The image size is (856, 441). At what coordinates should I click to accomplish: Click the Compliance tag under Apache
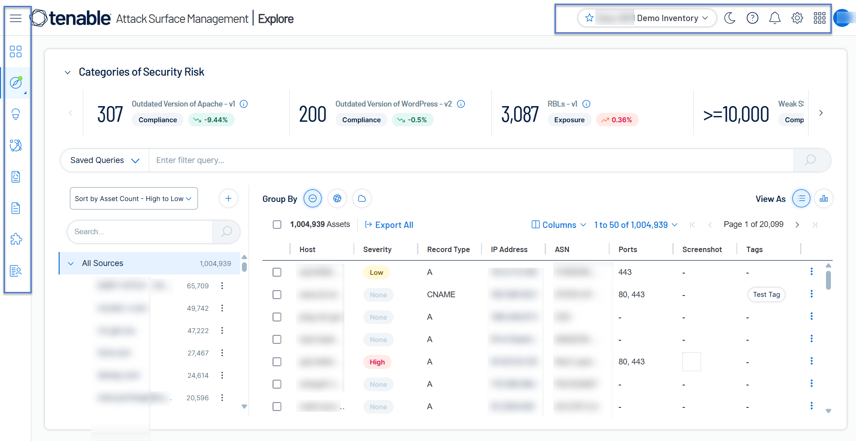pos(158,120)
